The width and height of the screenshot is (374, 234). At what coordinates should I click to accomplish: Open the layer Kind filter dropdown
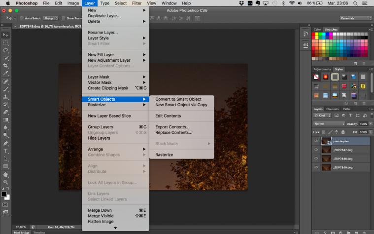click(x=322, y=116)
